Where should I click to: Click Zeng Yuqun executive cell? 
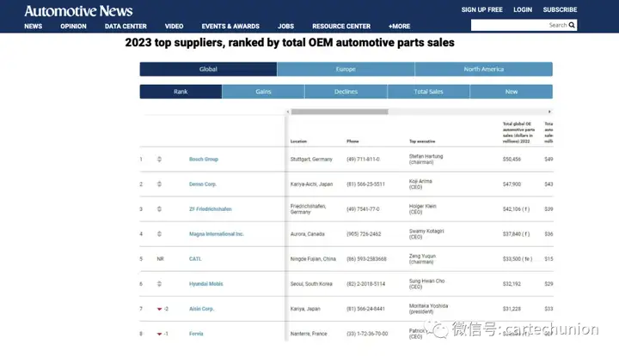(x=422, y=259)
